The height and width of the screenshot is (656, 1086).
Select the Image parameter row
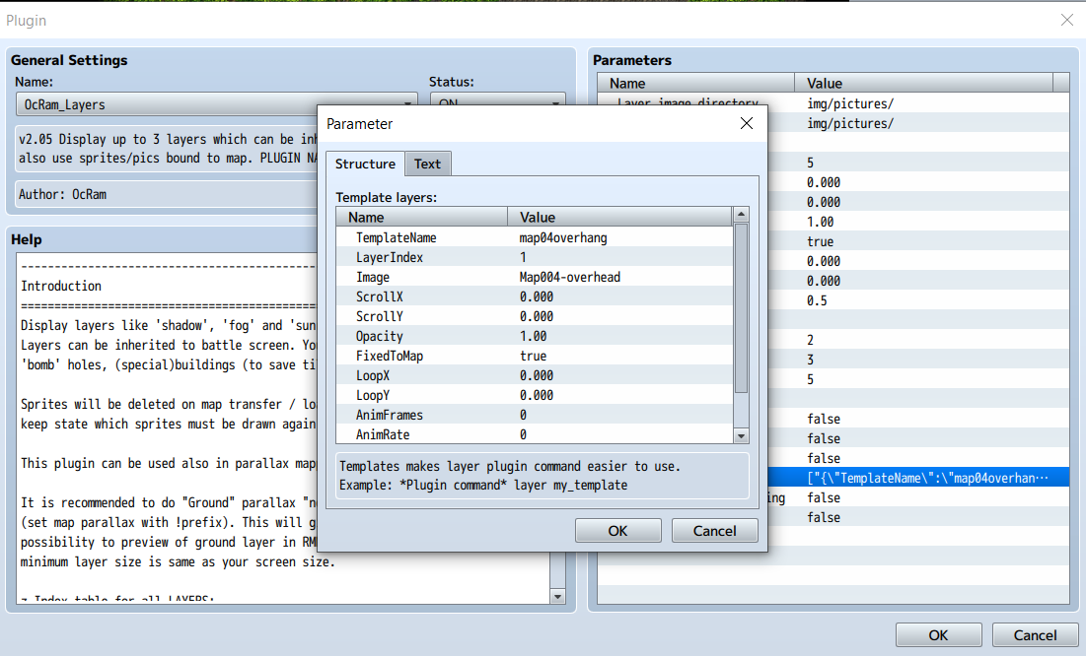click(x=534, y=277)
